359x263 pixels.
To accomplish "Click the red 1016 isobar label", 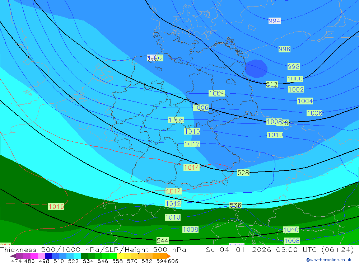I will coord(56,206).
